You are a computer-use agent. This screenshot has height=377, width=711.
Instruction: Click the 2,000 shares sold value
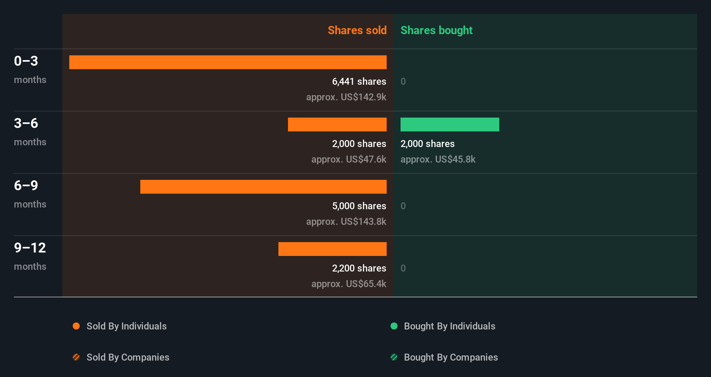359,144
